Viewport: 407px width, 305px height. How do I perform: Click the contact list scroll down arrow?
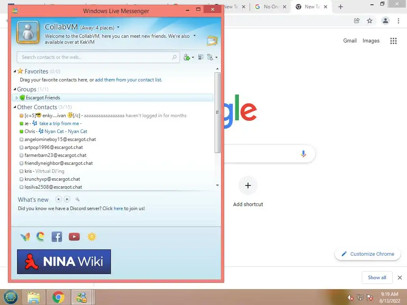(x=217, y=185)
